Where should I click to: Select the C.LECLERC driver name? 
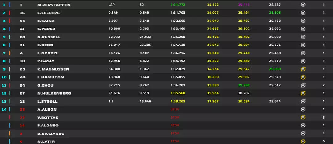tap(48, 13)
